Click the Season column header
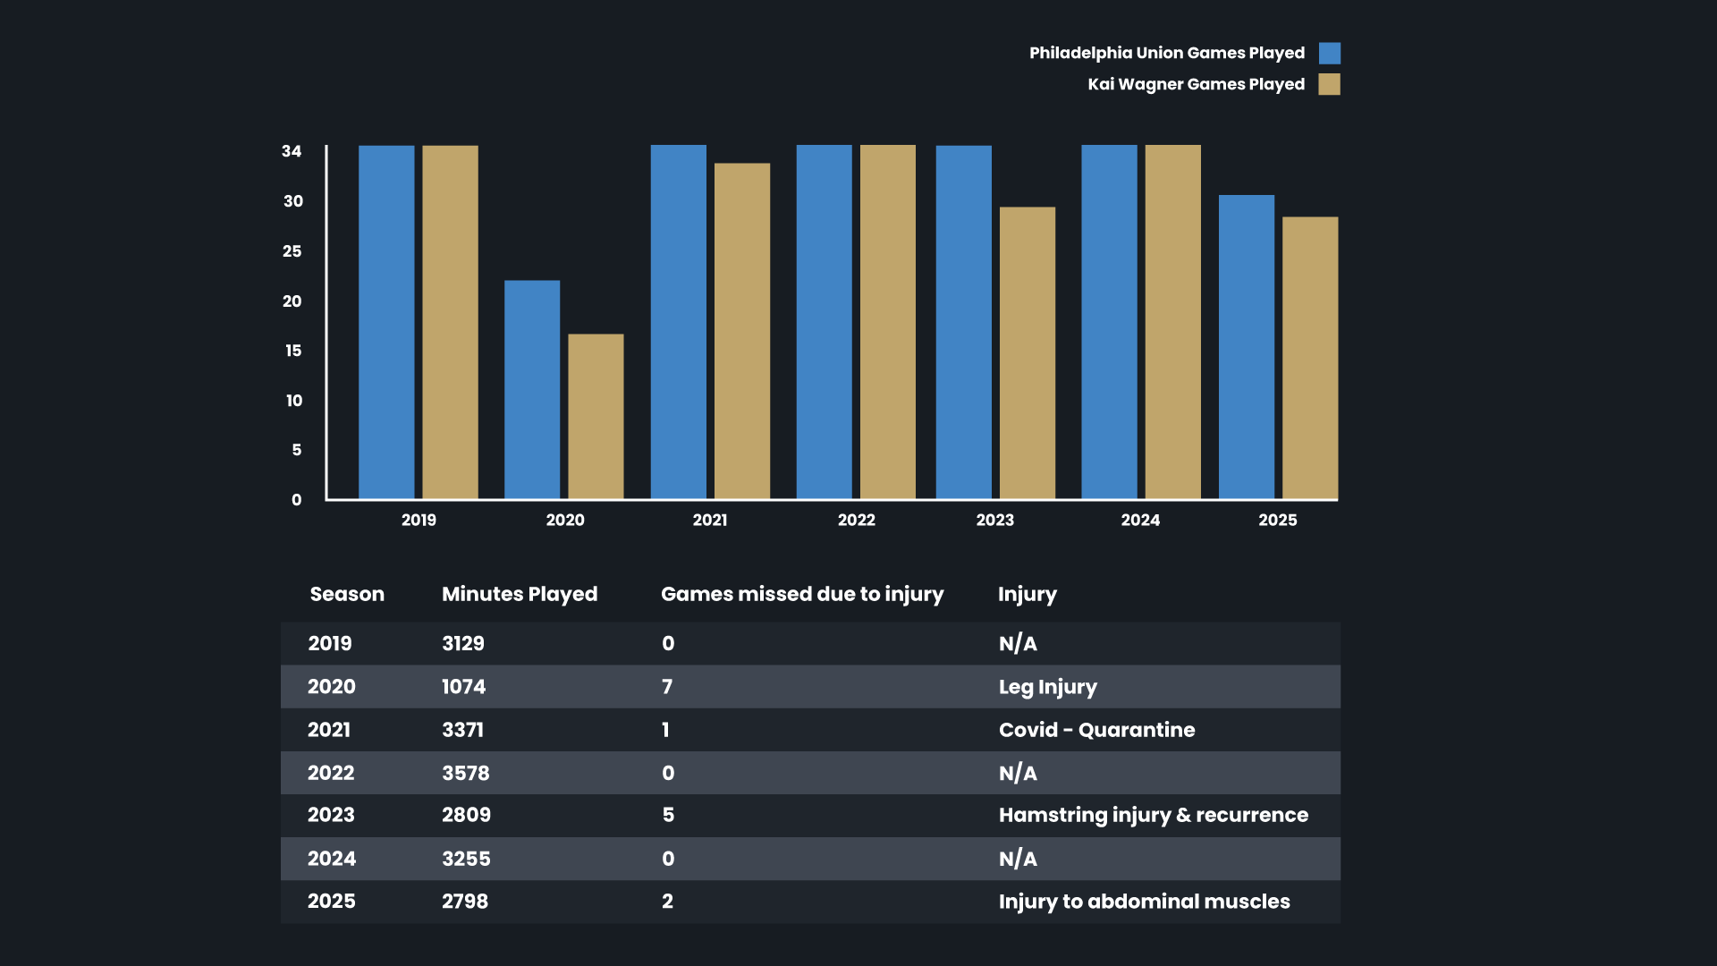The height and width of the screenshot is (966, 1717). coord(347,594)
